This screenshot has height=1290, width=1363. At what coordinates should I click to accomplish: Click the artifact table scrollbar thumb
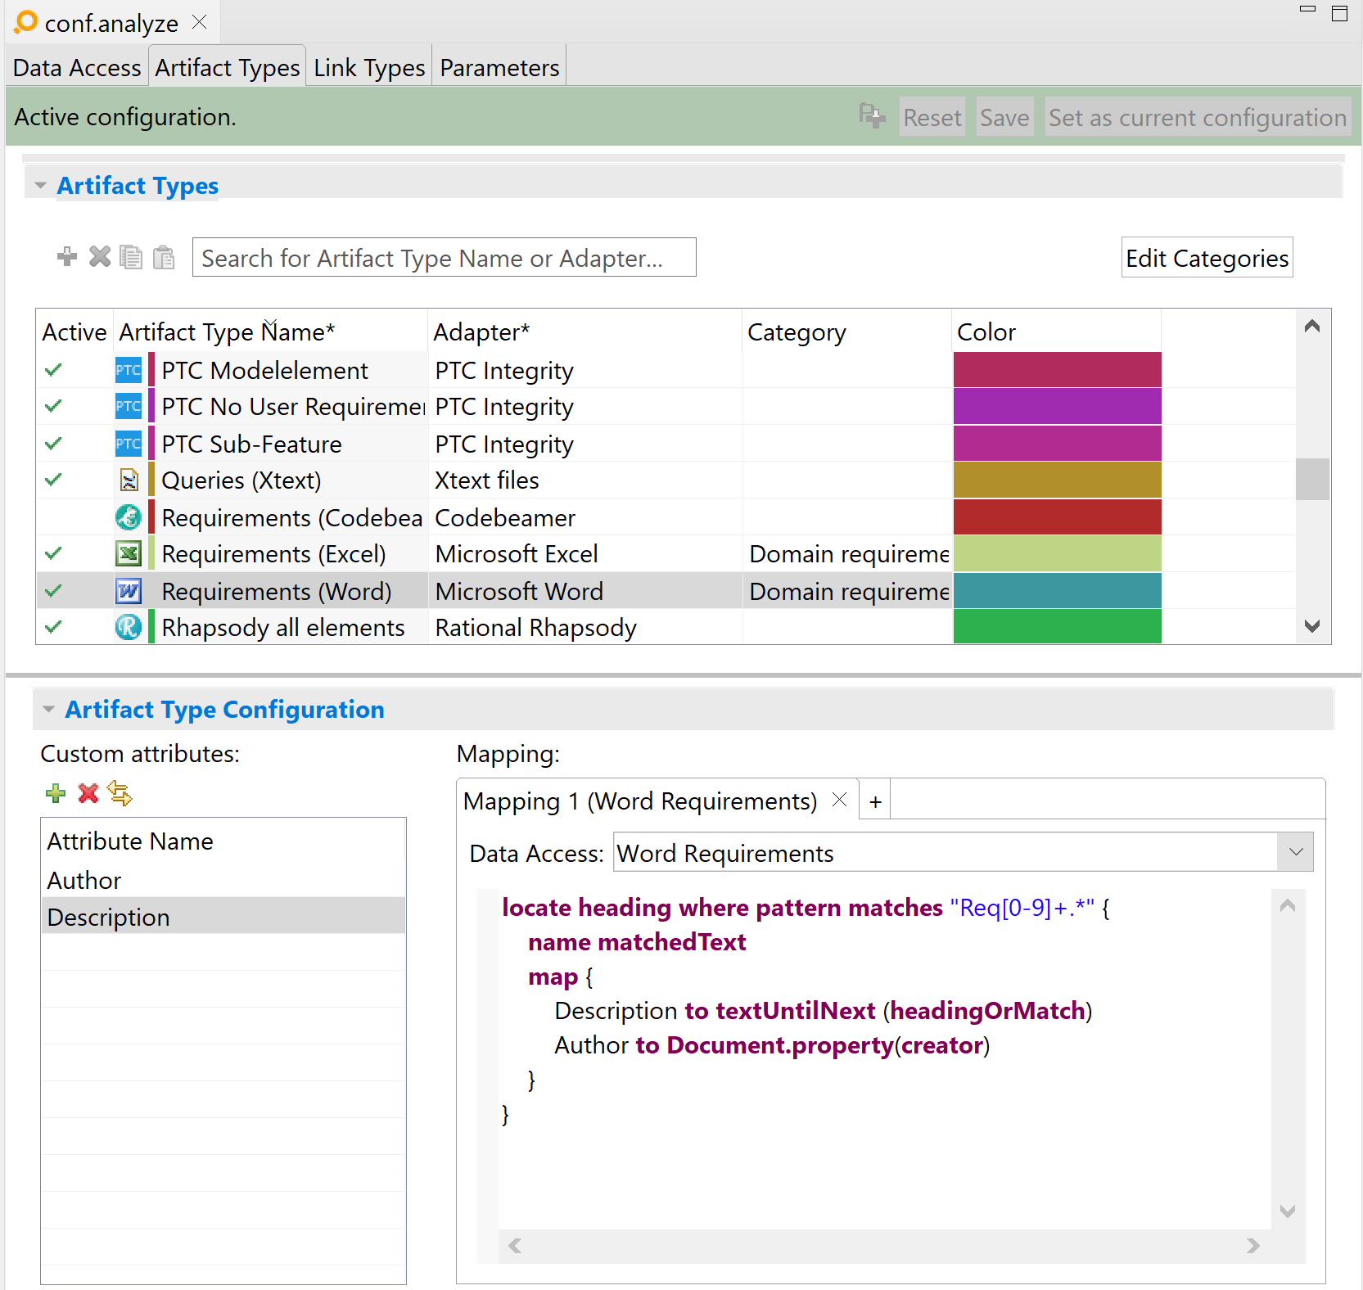click(x=1312, y=479)
